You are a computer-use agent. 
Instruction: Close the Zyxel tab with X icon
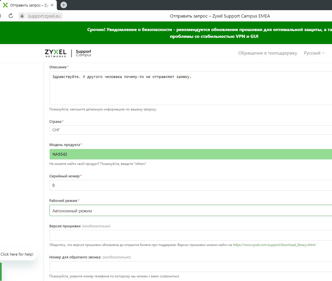[x=52, y=5]
